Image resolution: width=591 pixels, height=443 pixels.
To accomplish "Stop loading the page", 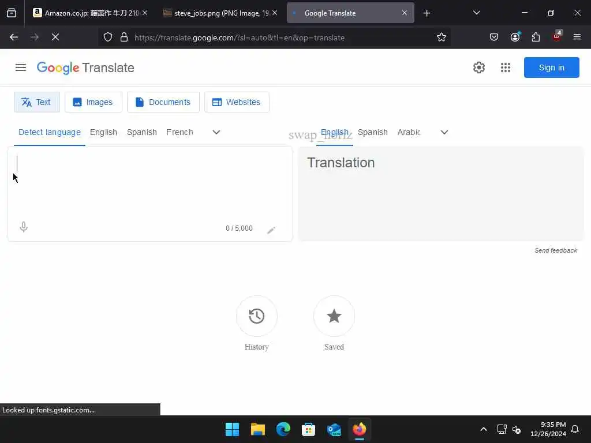I will (55, 37).
